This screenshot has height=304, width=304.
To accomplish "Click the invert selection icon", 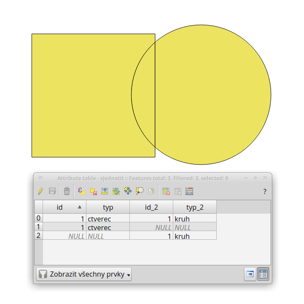I will [116, 191].
